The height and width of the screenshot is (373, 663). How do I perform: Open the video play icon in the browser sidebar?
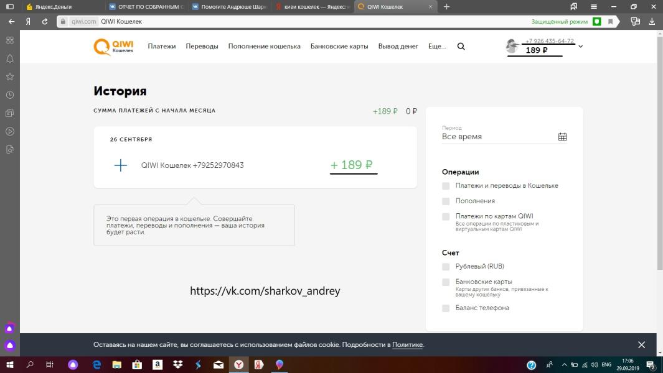tap(10, 131)
